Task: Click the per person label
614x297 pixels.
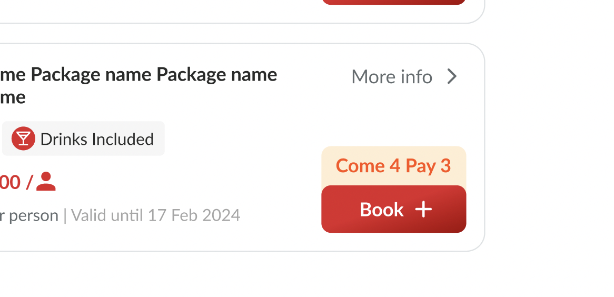Action: (x=29, y=215)
